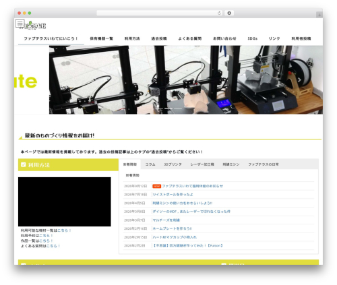
Task: Open the お問い合わせ navigation item
Action: 224,38
